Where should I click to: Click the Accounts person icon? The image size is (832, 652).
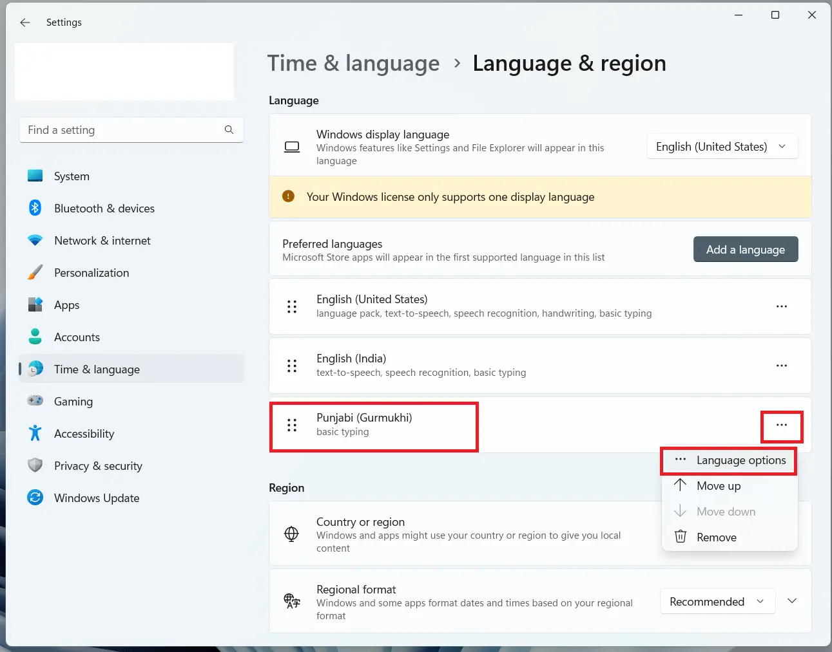pos(35,337)
